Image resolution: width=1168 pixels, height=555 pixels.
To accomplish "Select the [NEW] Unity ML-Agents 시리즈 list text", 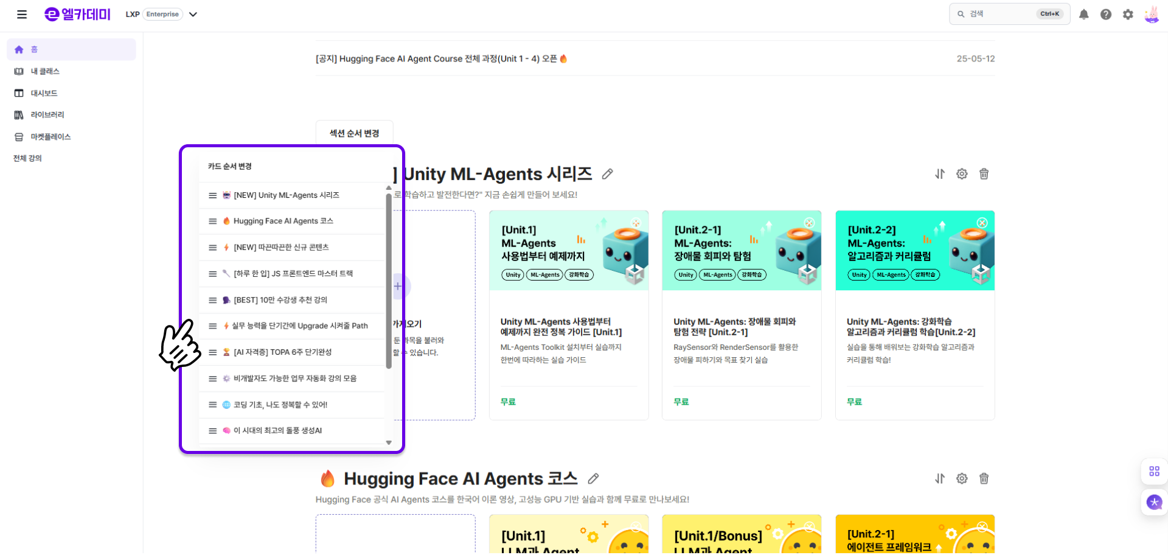I will (287, 195).
